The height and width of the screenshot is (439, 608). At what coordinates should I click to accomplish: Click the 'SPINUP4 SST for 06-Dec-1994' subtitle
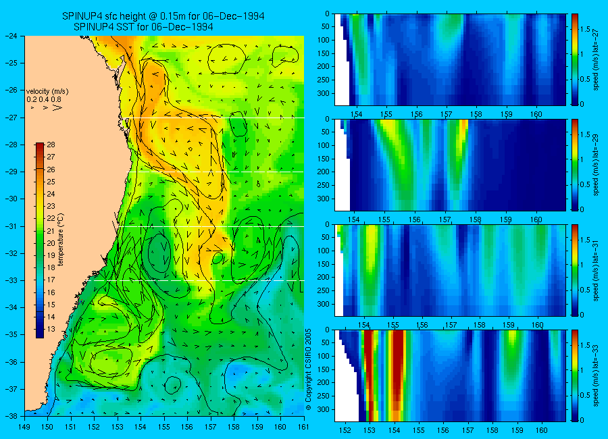click(x=143, y=27)
